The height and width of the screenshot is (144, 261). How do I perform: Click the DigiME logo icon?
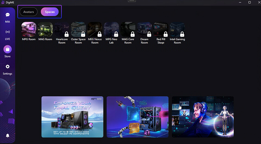(x=3, y=2)
